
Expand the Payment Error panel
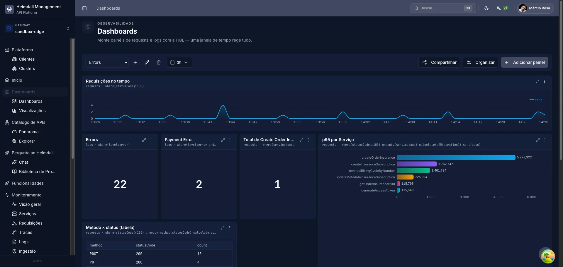coord(223,140)
